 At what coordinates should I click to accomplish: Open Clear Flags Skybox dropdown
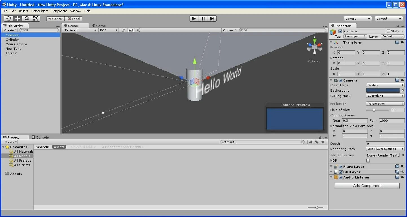coord(385,85)
